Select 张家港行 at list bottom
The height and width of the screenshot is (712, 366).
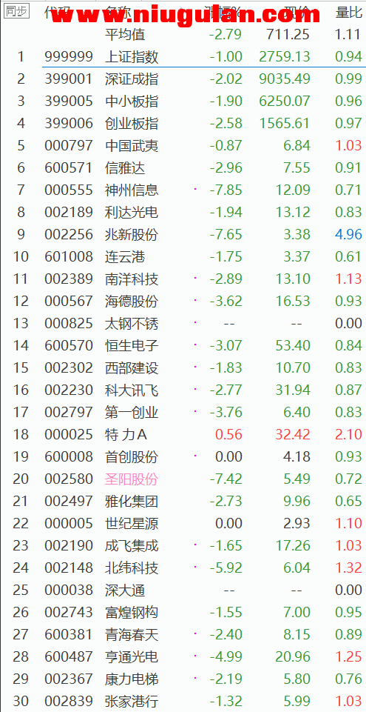(132, 702)
